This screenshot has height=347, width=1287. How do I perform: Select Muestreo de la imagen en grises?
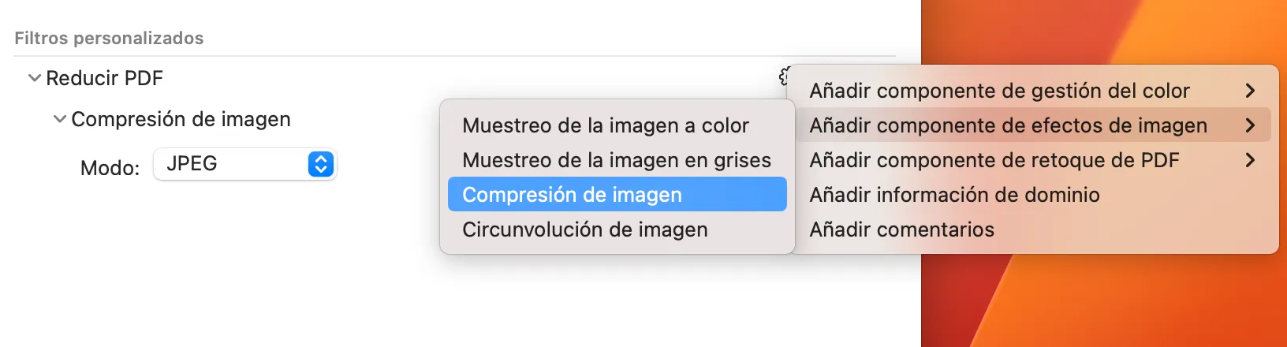coord(617,160)
